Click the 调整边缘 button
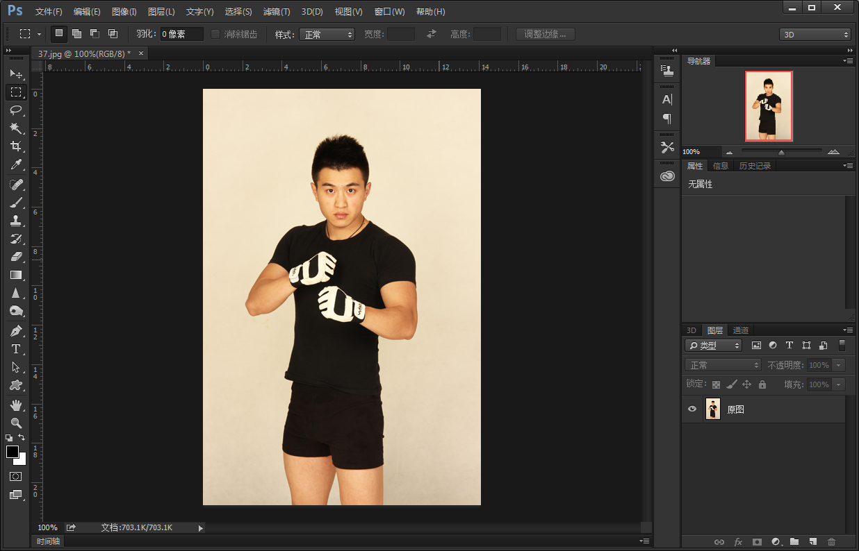Screen dimensions: 859x551 545,34
